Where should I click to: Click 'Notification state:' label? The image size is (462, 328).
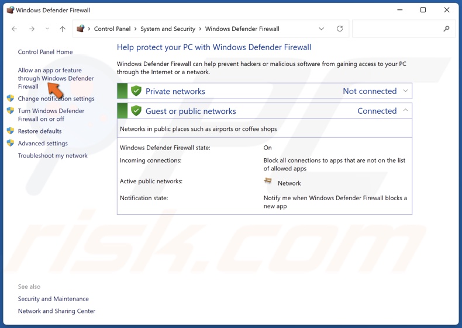144,198
